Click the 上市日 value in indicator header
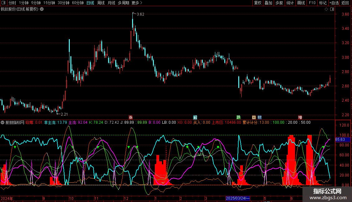Image resolution: width=352 pixels, height=202 pixels. click(226, 122)
